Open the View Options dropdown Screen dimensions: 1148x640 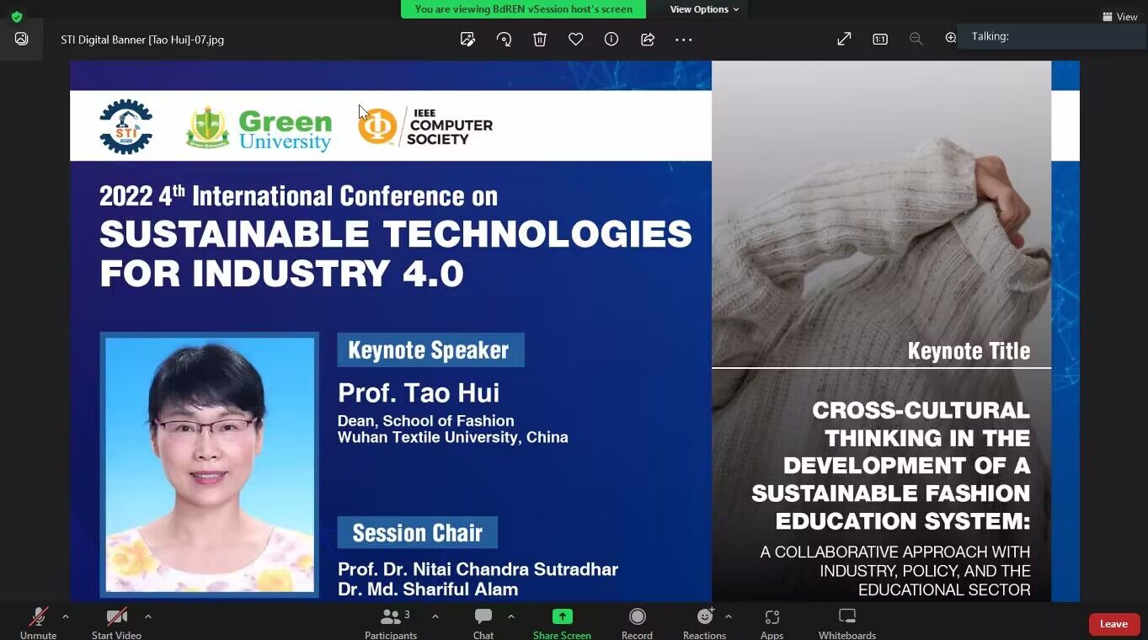704,9
